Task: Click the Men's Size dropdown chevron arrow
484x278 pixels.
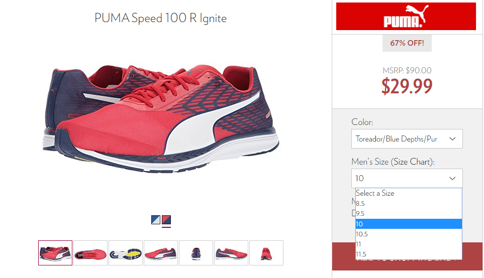Action: point(452,179)
